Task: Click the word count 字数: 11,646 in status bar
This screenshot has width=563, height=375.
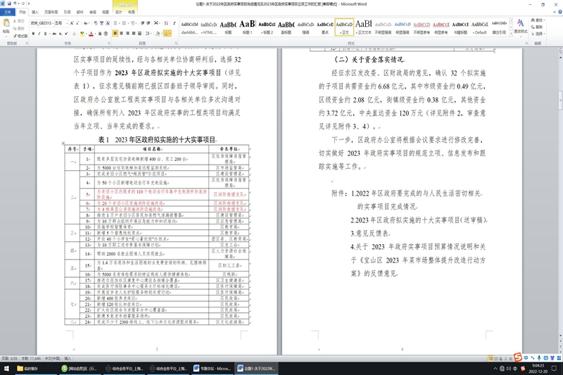Action: coord(31,358)
